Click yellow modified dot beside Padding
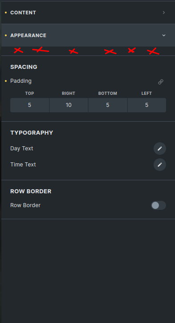The image size is (175, 323). (x=6, y=81)
